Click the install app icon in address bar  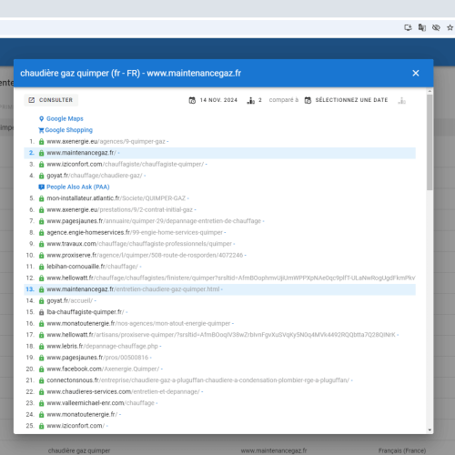(x=408, y=27)
